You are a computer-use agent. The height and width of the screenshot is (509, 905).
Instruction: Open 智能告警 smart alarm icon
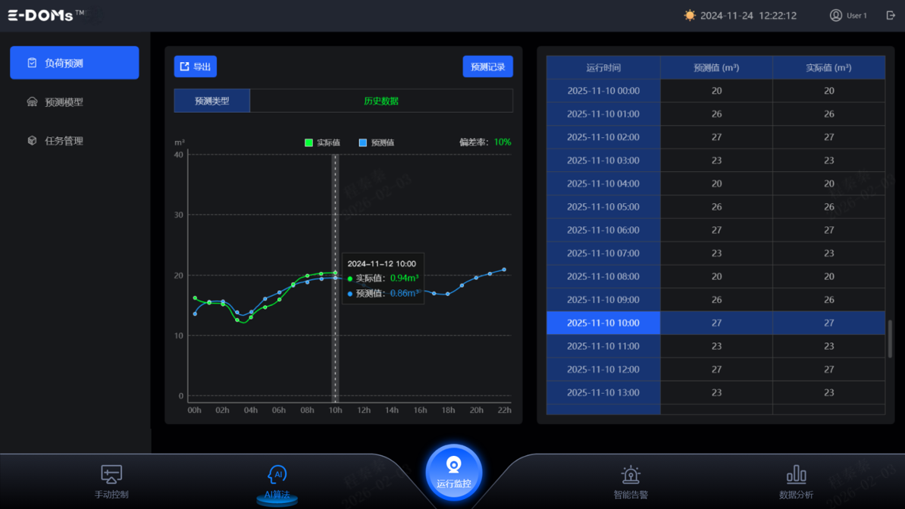(x=630, y=475)
